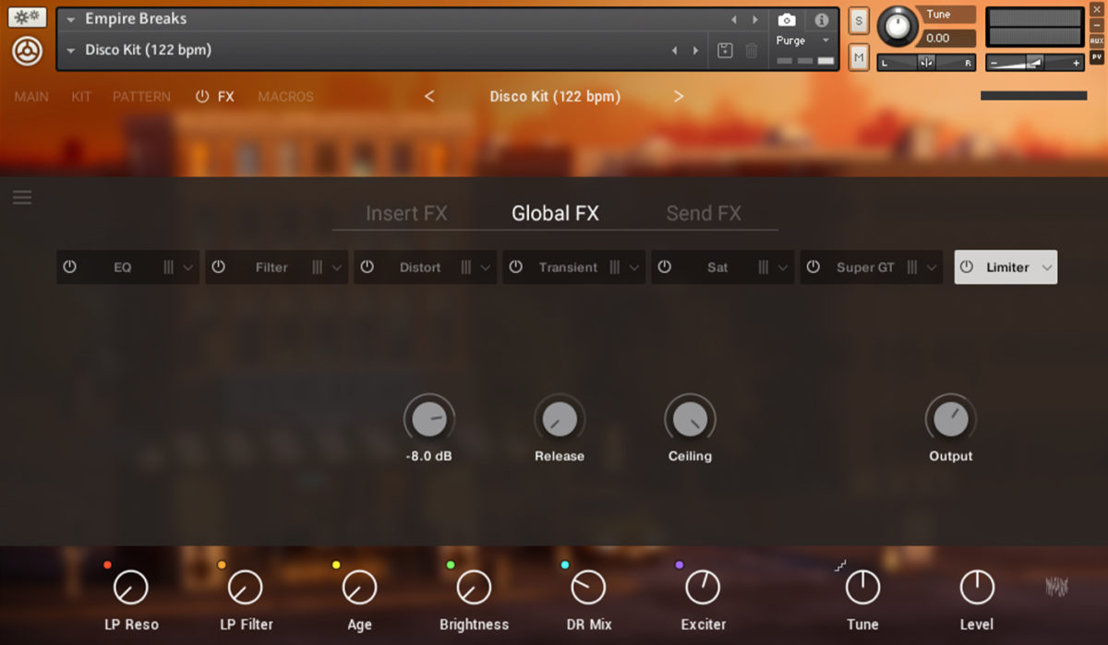Go to next kit with right arrow
1108x645 pixels.
(x=679, y=96)
